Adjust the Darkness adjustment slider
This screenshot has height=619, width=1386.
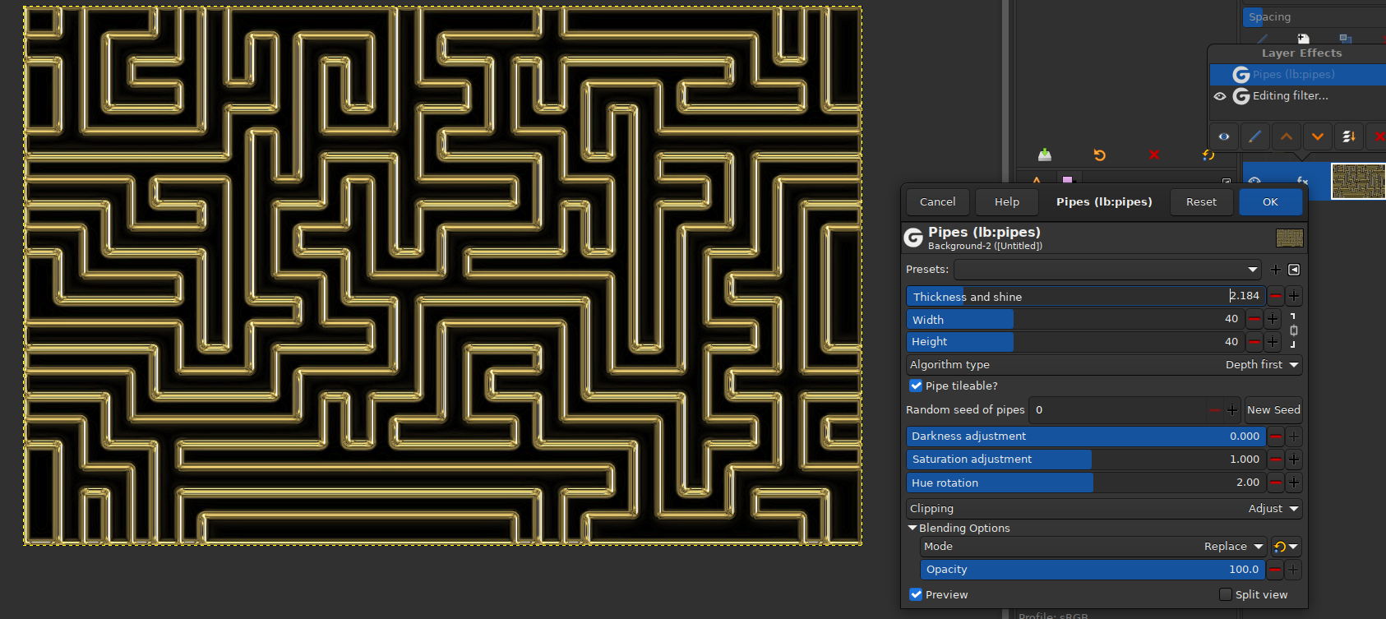(1085, 437)
